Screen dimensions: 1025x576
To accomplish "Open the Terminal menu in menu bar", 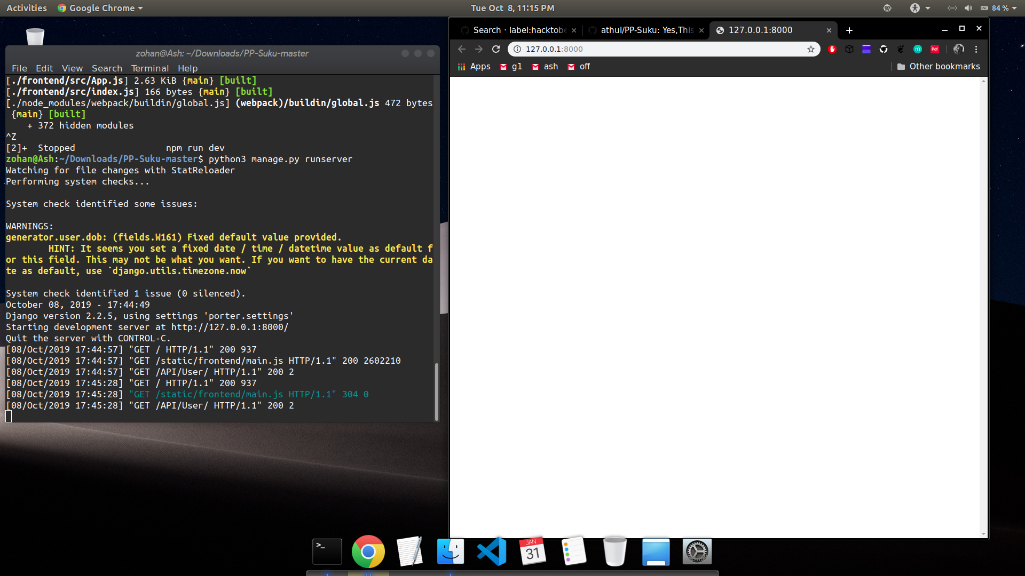I will 149,68.
